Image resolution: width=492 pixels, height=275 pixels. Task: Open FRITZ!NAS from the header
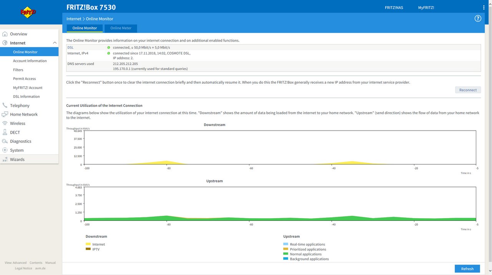click(x=394, y=8)
